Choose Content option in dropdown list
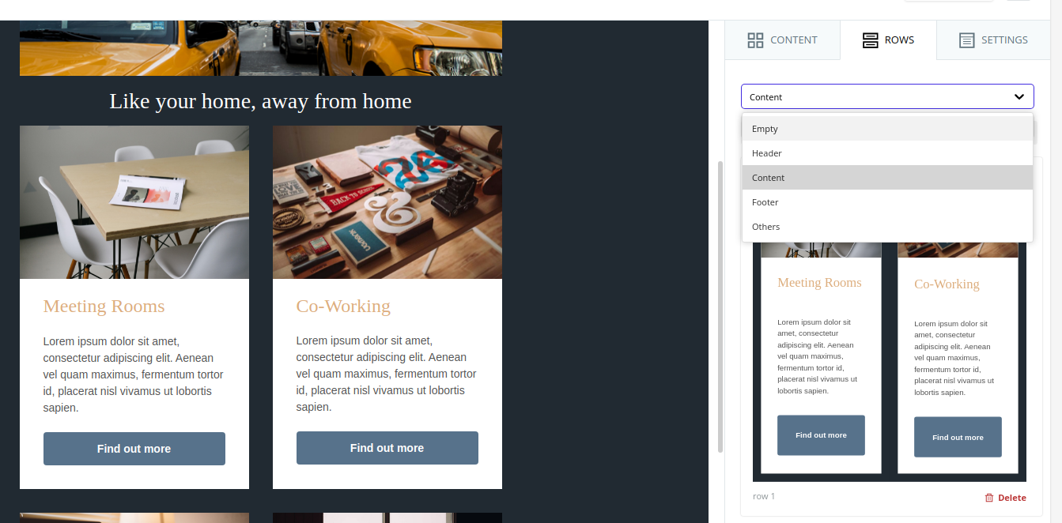The width and height of the screenshot is (1062, 523). pos(887,178)
